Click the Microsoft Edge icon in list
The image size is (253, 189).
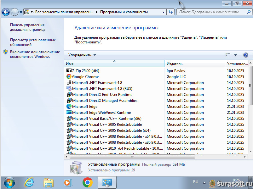tap(69, 107)
